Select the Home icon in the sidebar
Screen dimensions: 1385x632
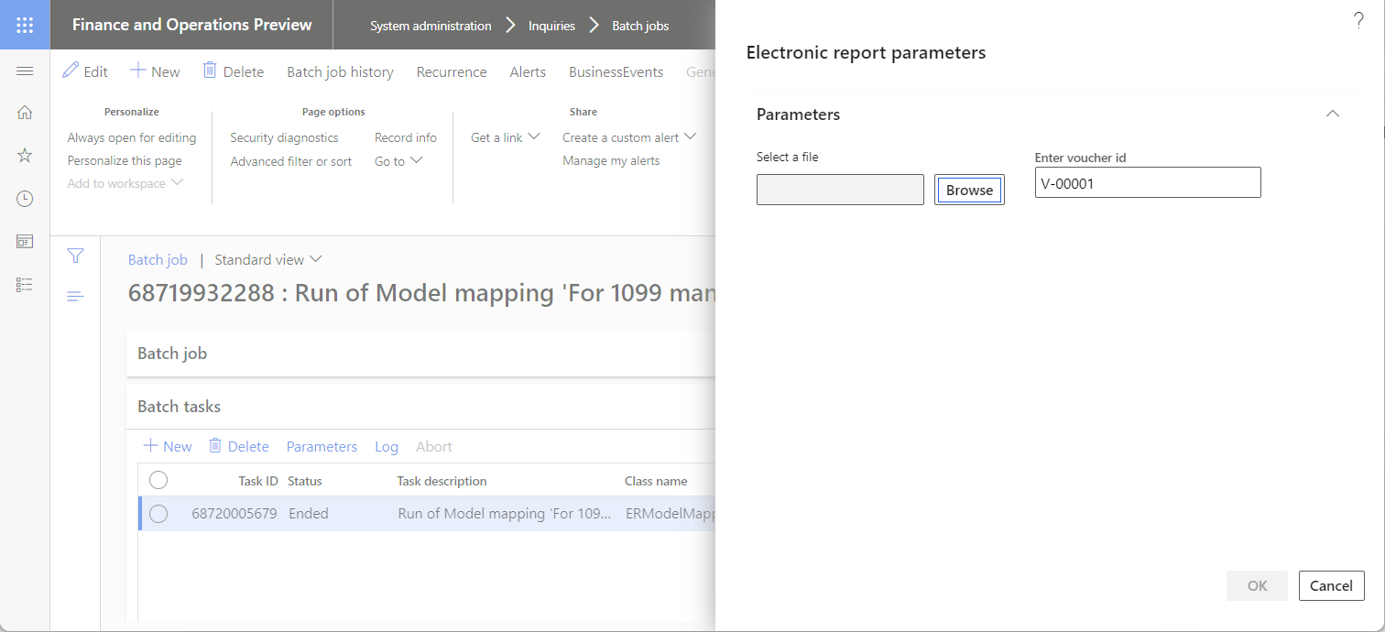tap(25, 111)
